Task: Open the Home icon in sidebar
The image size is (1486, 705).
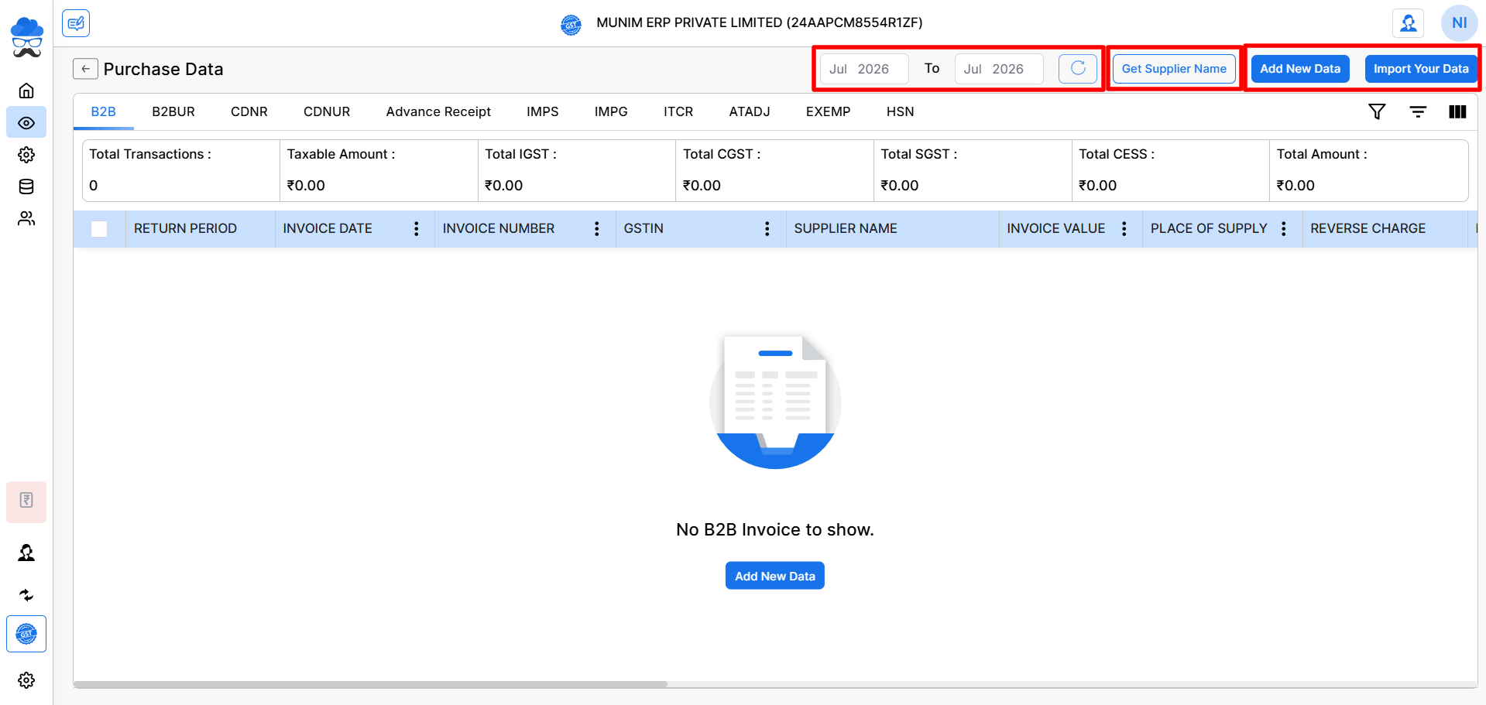Action: click(x=26, y=91)
